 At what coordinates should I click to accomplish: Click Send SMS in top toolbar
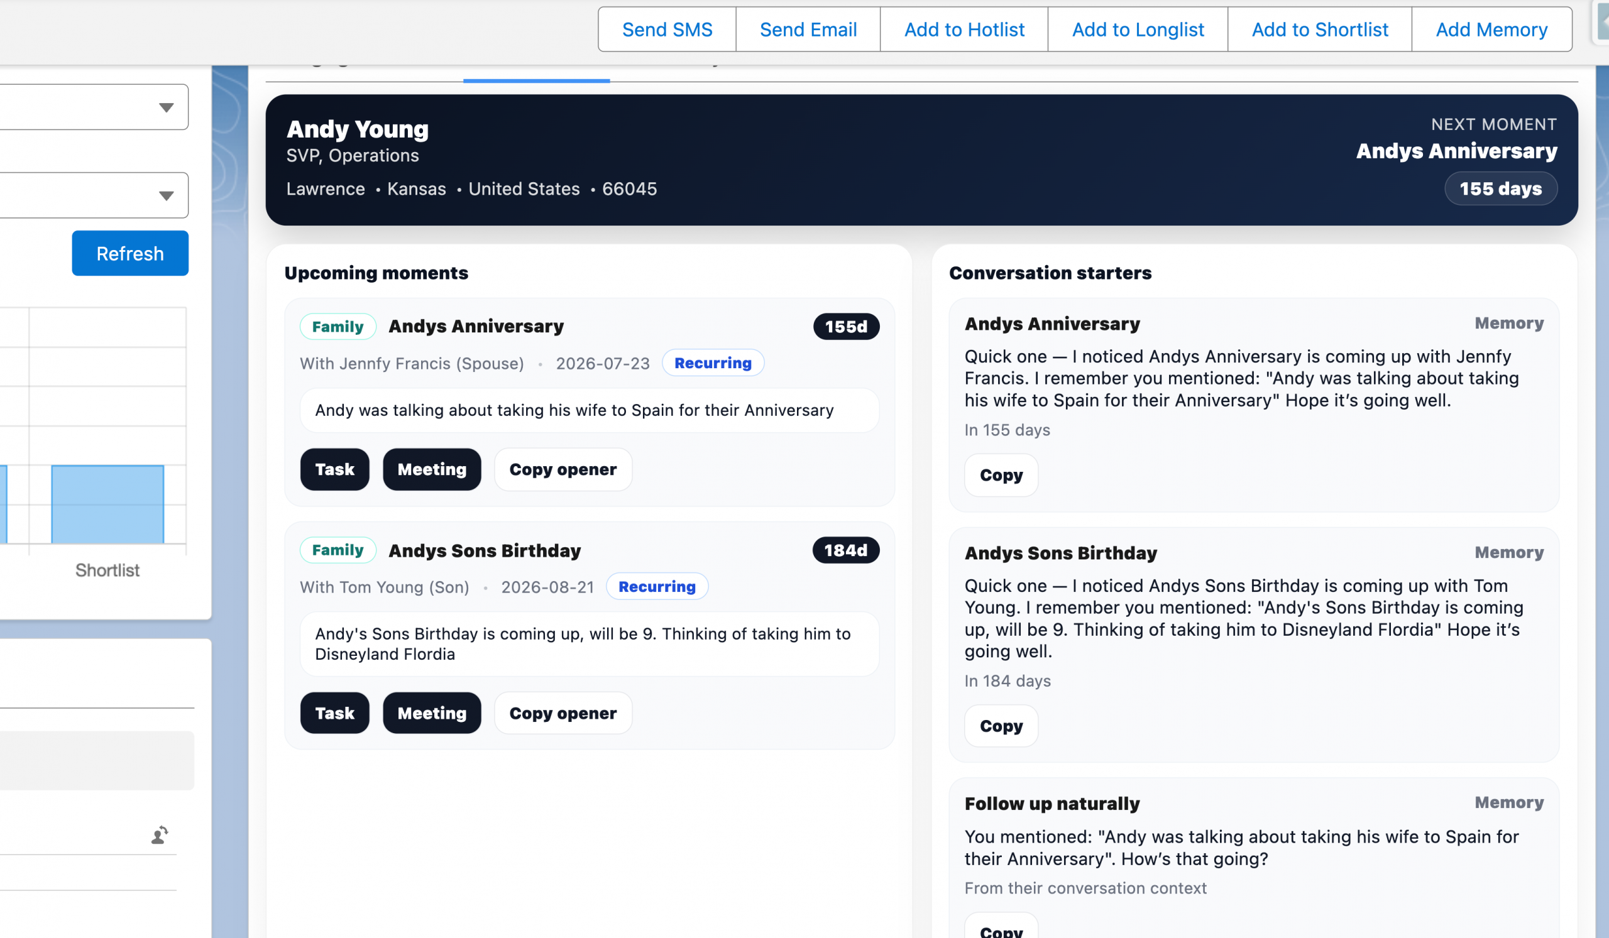point(667,30)
